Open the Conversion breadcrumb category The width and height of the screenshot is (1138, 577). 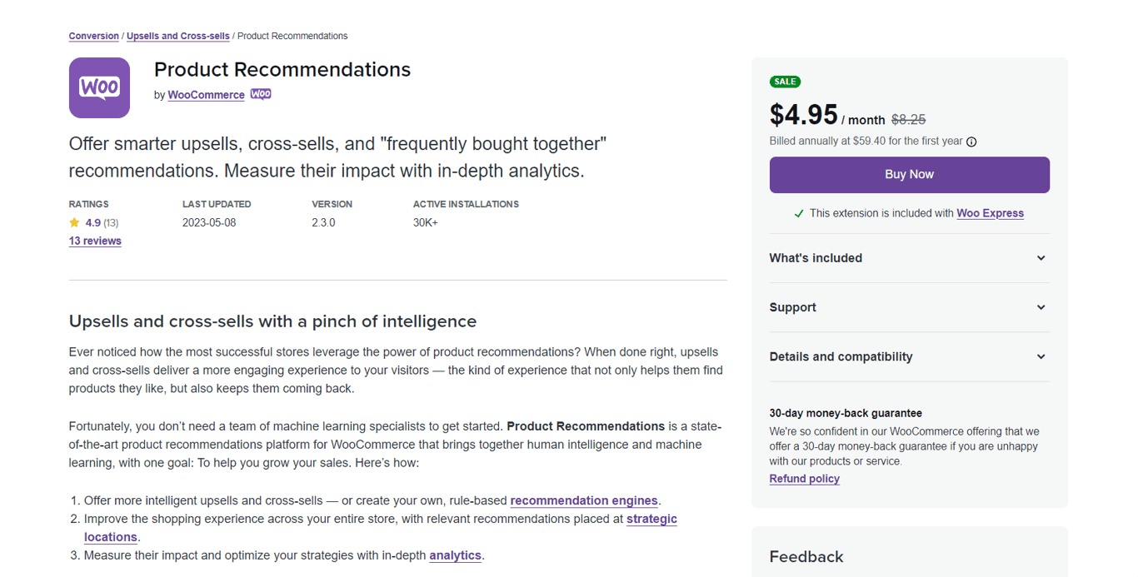coord(93,36)
